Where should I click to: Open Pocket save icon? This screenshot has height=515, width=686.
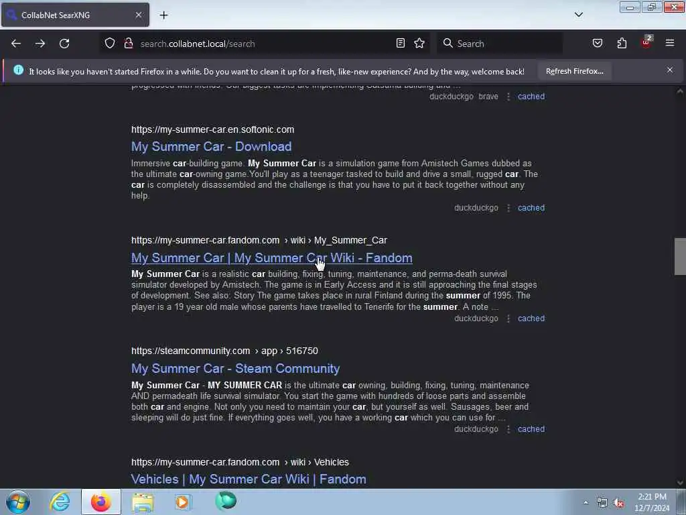coord(598,44)
